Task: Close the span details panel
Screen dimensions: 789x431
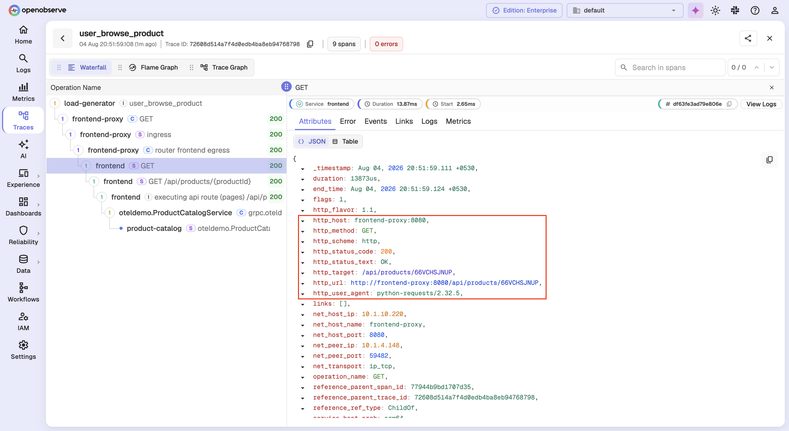Action: [772, 88]
